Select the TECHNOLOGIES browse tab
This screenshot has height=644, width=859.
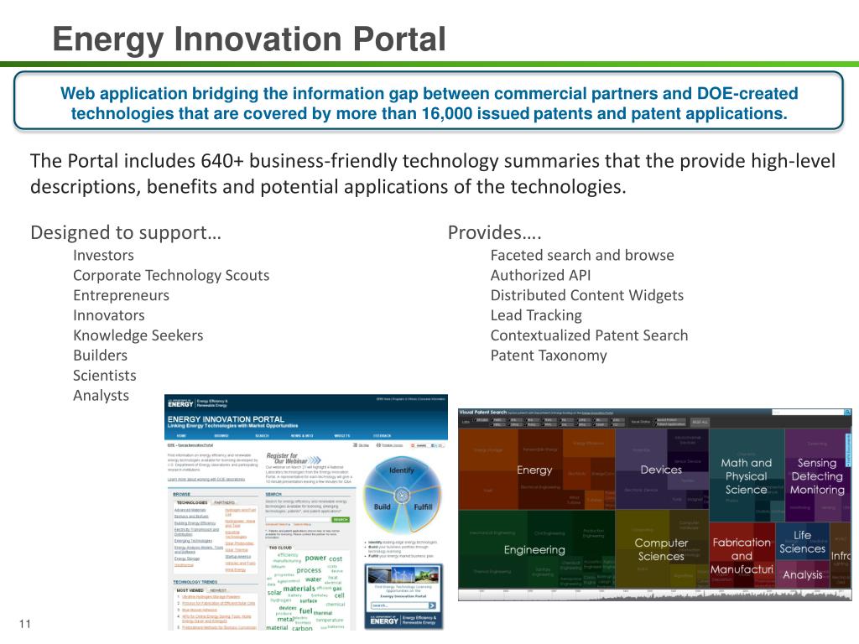point(192,502)
